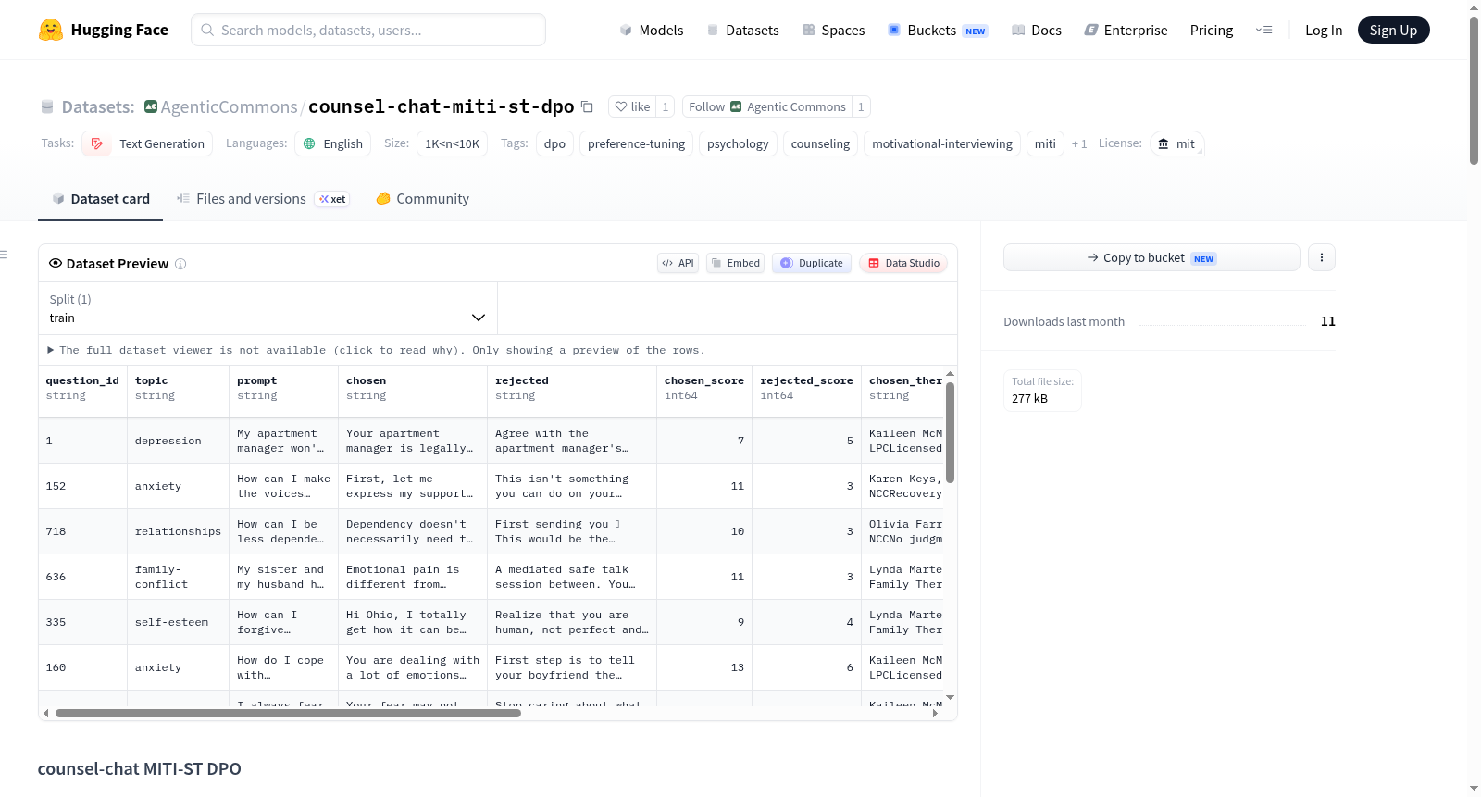Open the left sidebar toggle icon
Screen dimensions: 1481x797
point(4,255)
